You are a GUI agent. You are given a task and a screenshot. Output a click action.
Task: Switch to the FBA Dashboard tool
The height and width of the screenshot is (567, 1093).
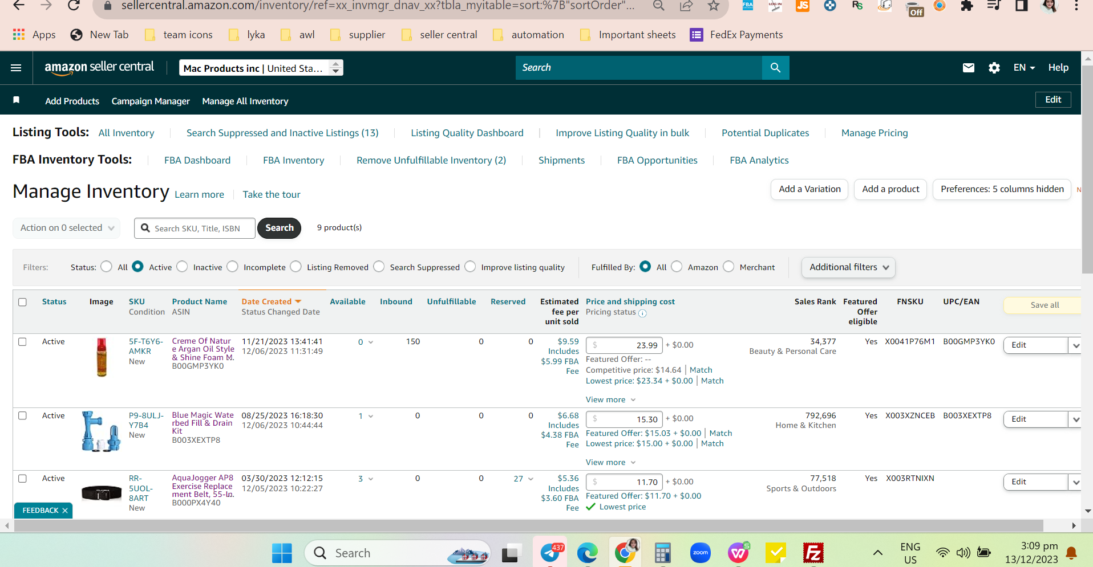click(x=197, y=161)
